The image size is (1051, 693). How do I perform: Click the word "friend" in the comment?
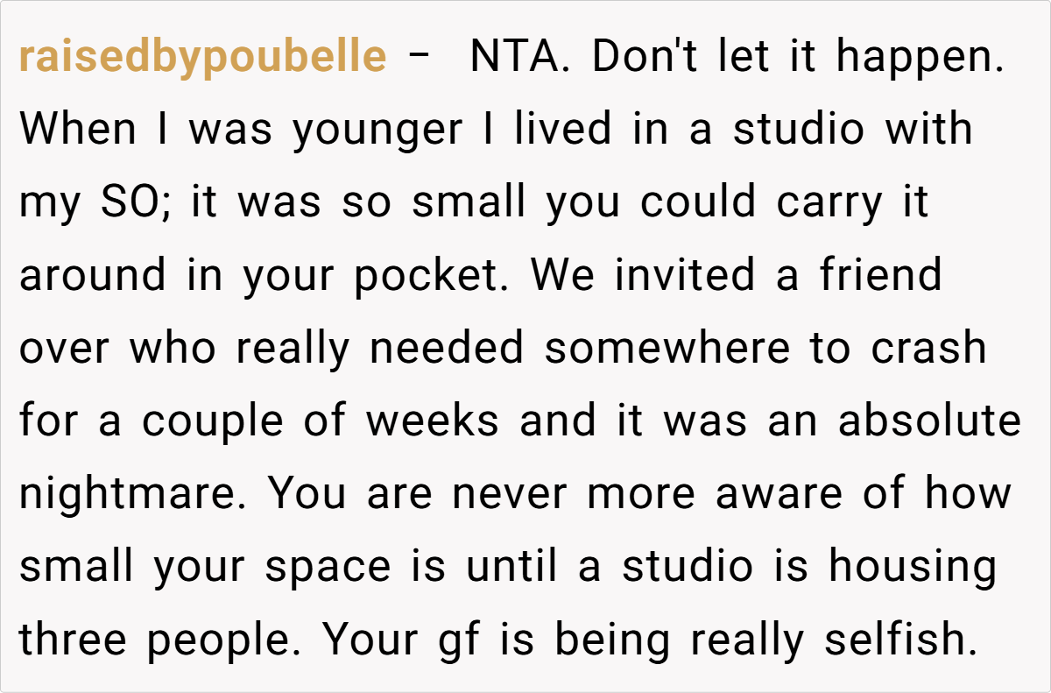(x=880, y=276)
